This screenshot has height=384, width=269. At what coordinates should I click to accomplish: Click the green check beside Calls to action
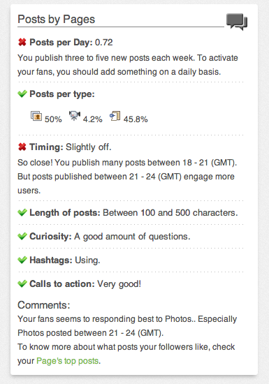pos(22,283)
